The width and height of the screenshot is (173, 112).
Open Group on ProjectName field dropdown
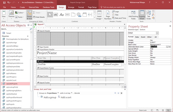coord(58,93)
